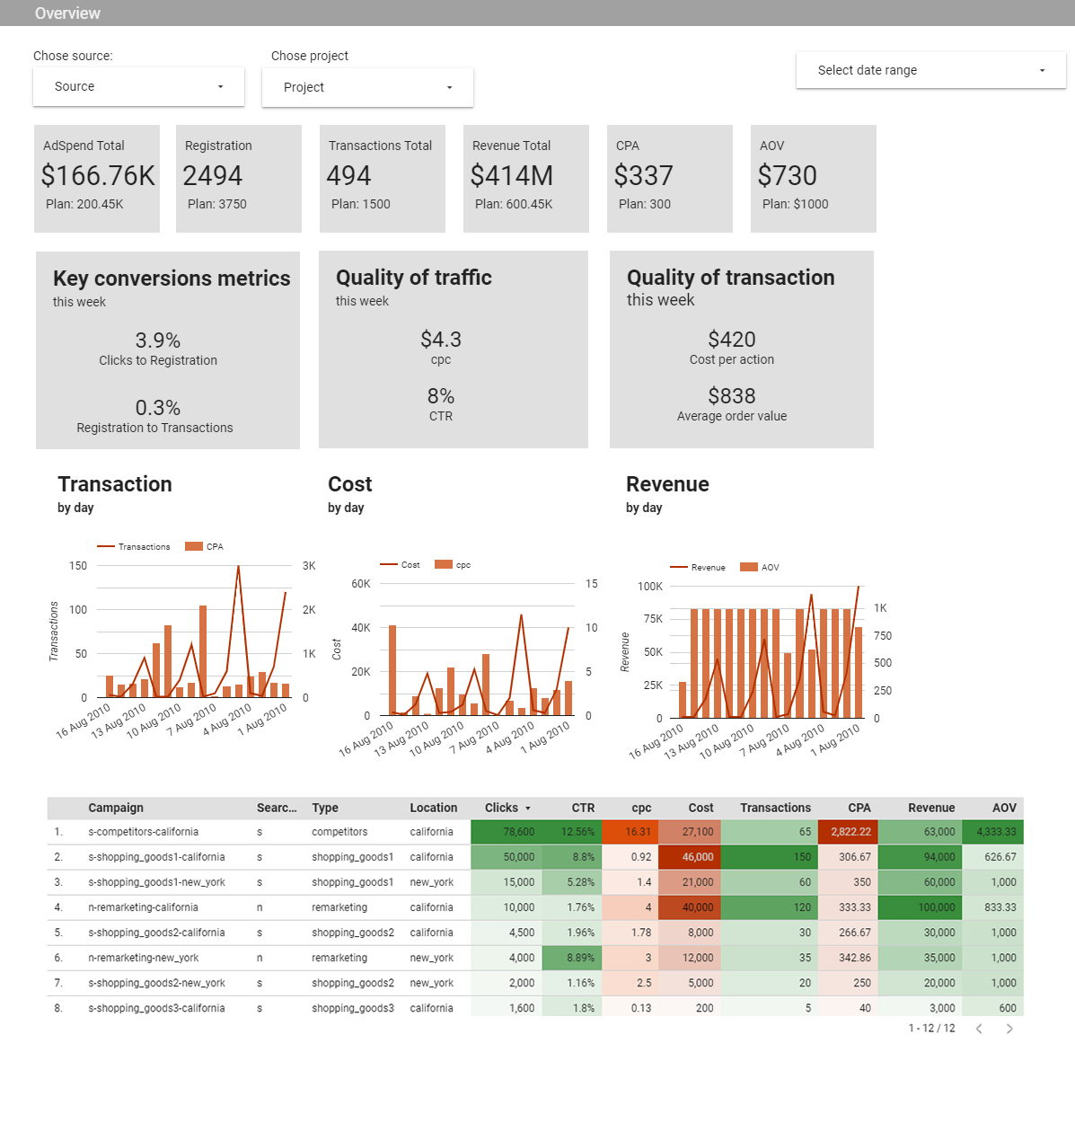Click the 78,600 clicks cell
This screenshot has height=1123, width=1075.
507,832
